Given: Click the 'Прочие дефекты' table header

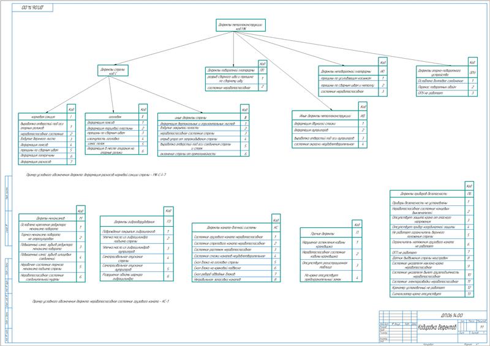Looking at the screenshot, I should point(326,234).
